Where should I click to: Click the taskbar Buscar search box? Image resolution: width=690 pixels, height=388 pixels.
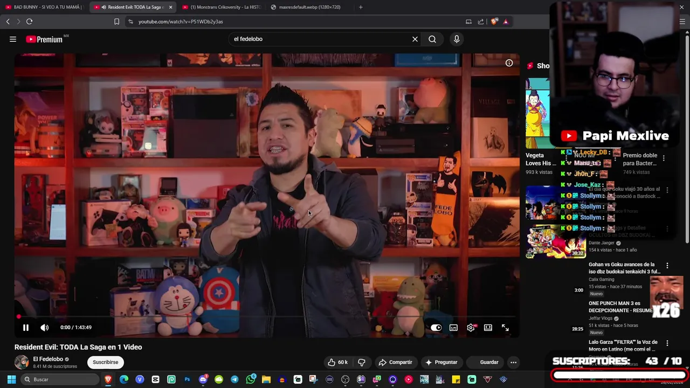coord(60,379)
